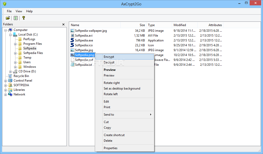Click the CD Drive (D:) icon

[15, 71]
